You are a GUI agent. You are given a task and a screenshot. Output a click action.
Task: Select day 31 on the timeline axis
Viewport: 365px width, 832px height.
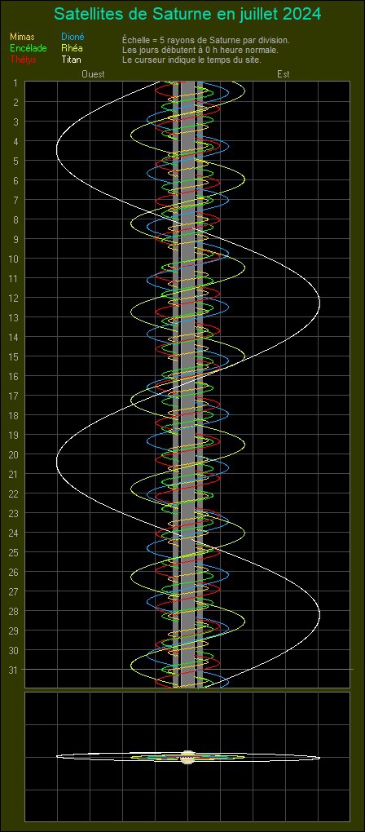[14, 670]
